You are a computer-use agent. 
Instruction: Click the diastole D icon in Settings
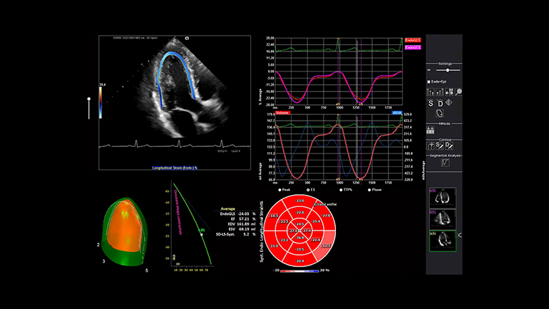(441, 103)
